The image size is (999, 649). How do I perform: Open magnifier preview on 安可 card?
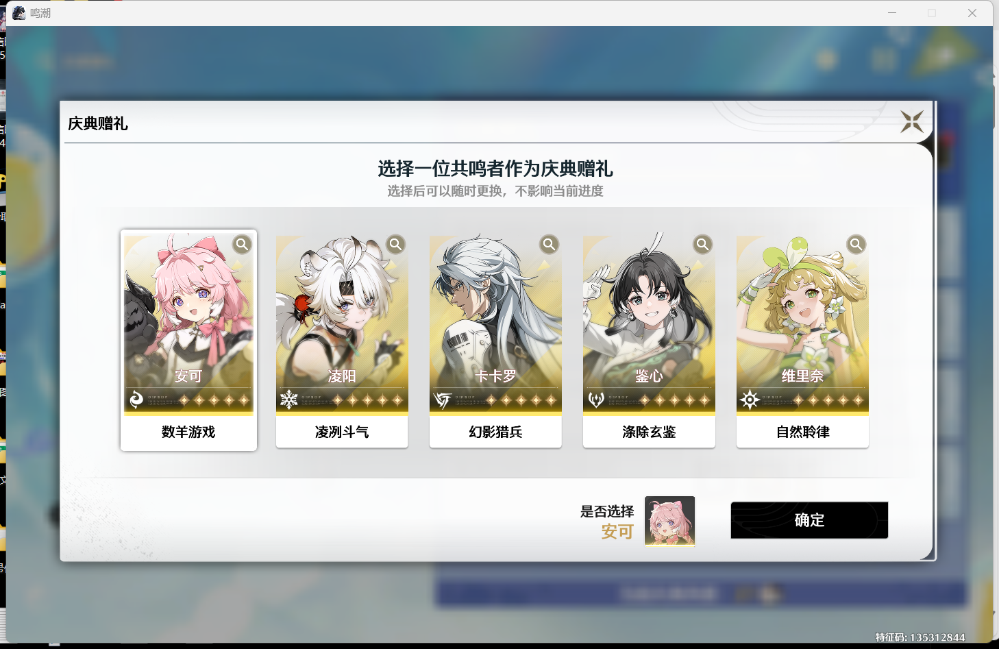pyautogui.click(x=242, y=244)
